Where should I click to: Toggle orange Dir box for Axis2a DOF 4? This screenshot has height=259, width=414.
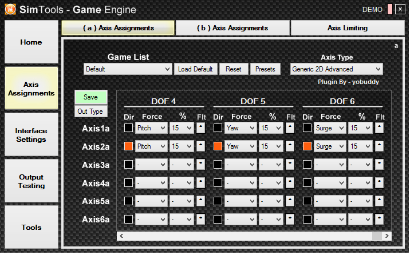tap(129, 146)
